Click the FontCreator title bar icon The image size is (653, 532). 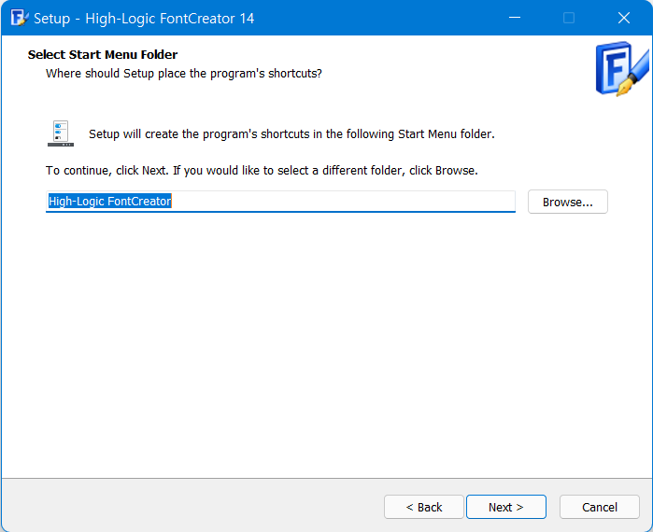click(20, 18)
